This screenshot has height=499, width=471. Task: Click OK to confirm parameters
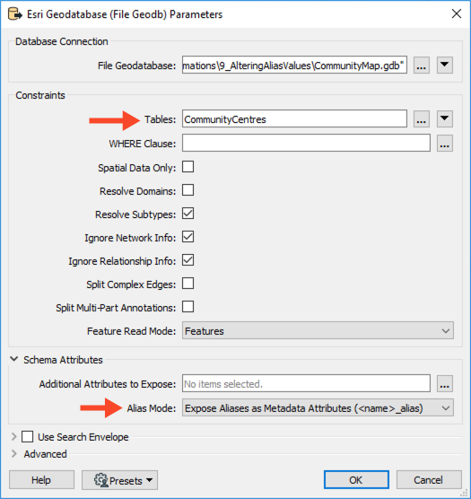click(356, 480)
